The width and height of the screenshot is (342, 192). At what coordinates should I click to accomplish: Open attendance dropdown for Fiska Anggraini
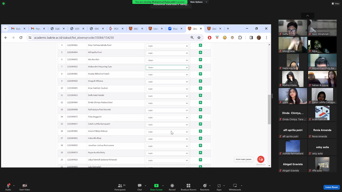(167, 117)
